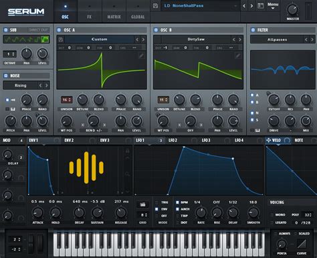Click the VELO drag-move crosshair icon
Screen dimensions: 317x258
pyautogui.click(x=268, y=140)
